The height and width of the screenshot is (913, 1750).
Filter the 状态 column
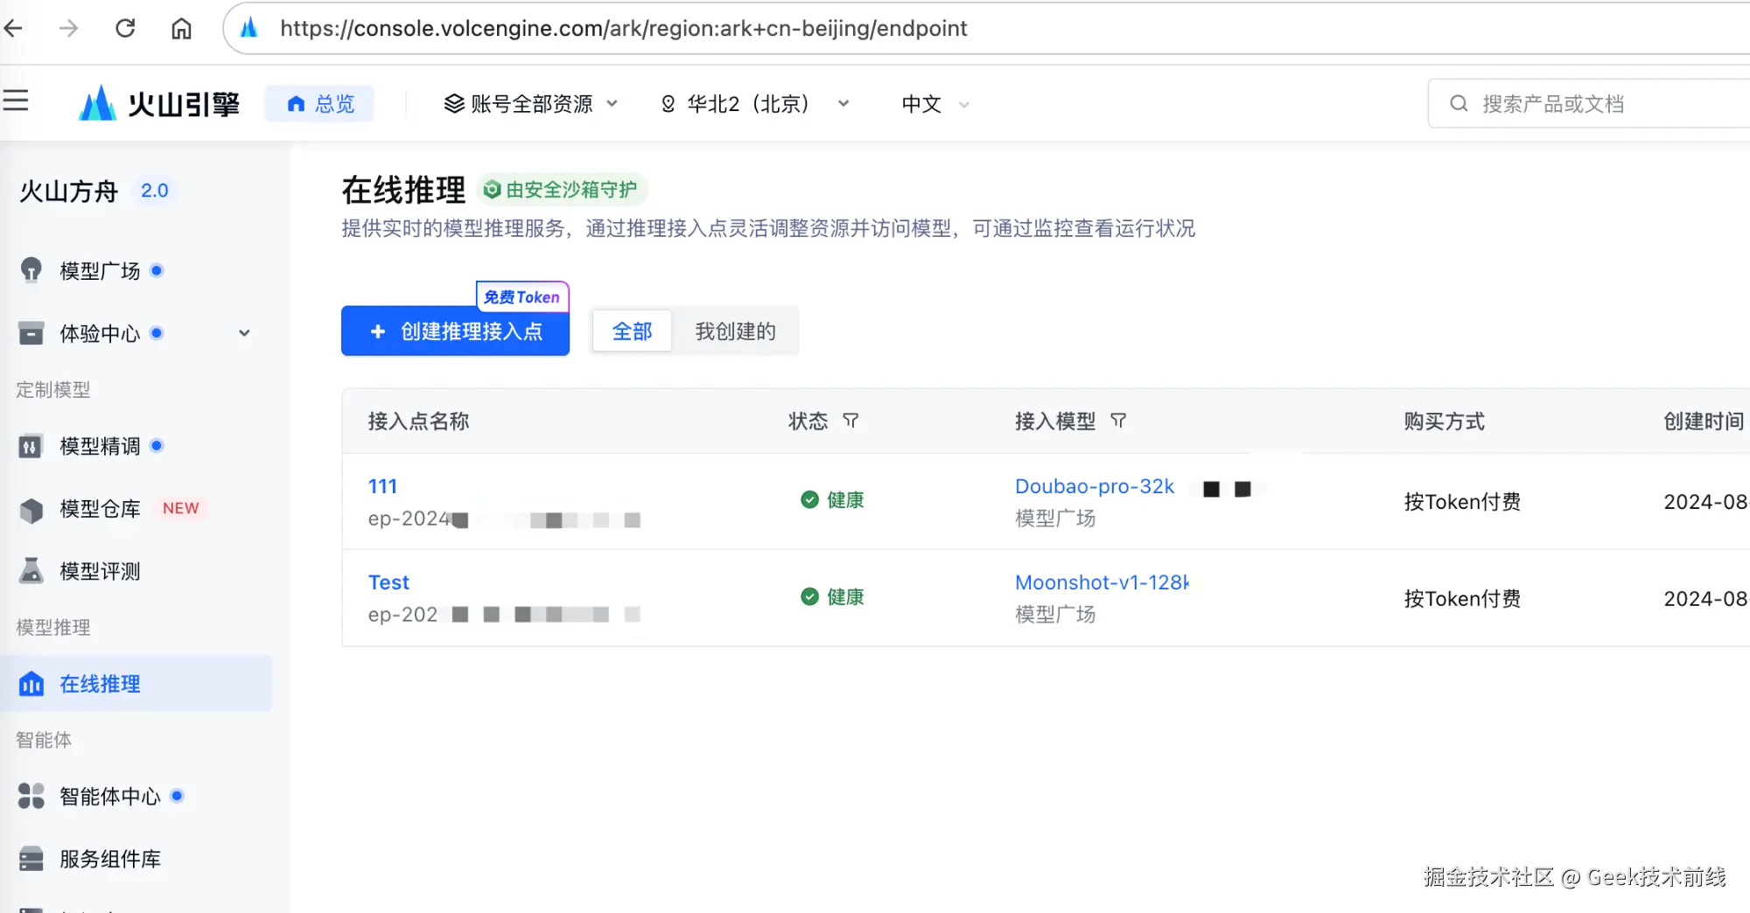pos(850,421)
